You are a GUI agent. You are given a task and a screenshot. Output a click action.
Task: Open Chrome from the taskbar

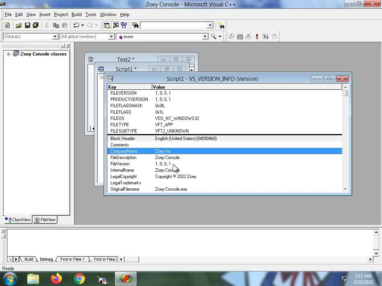[x=79, y=279]
